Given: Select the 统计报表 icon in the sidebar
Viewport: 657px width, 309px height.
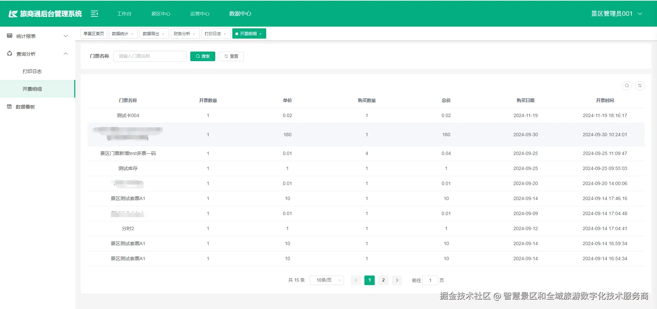Looking at the screenshot, I should click(9, 36).
